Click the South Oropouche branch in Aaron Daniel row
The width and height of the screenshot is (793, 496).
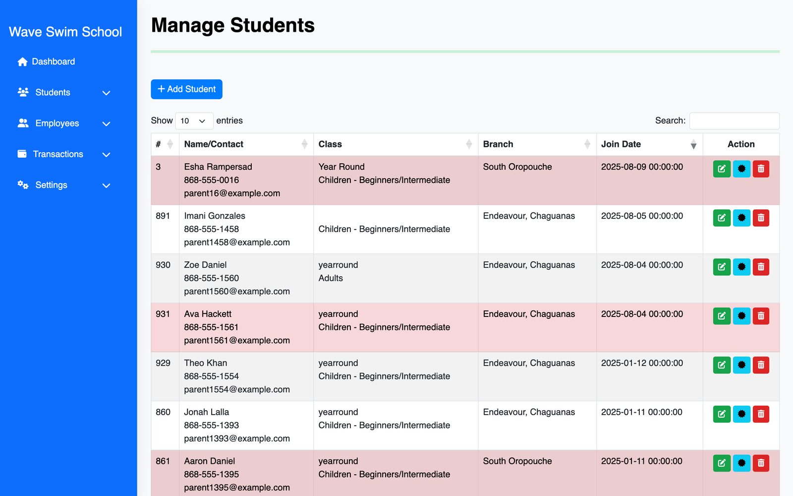click(x=517, y=461)
